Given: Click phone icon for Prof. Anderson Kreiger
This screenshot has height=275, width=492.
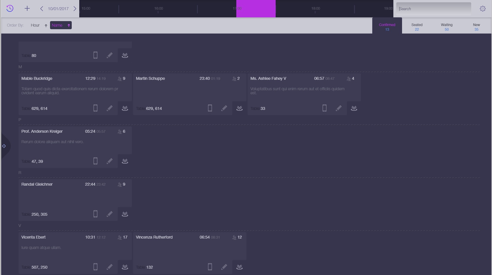Looking at the screenshot, I should (95, 161).
